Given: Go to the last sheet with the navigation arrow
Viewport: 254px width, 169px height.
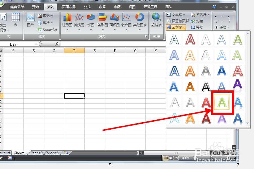Looking at the screenshot, I should click(x=9, y=152).
